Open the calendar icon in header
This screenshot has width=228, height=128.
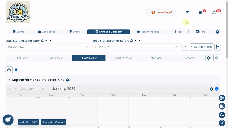click(x=187, y=12)
